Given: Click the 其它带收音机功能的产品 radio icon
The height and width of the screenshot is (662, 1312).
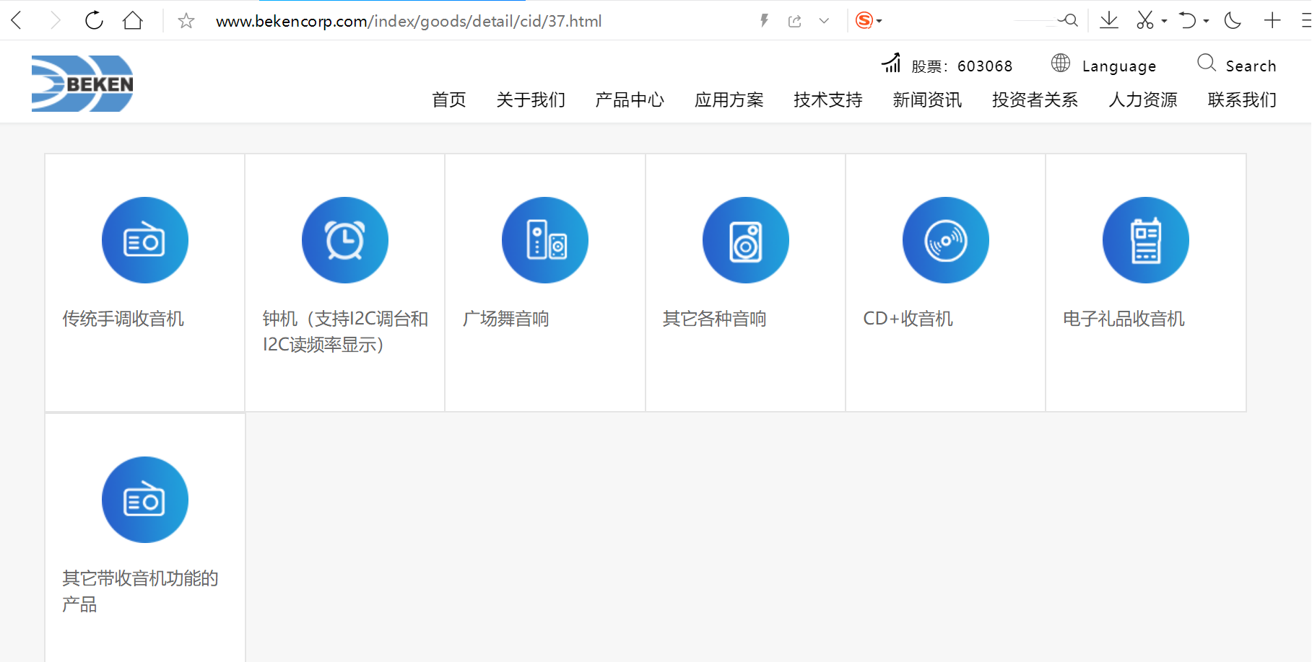Looking at the screenshot, I should pyautogui.click(x=144, y=500).
